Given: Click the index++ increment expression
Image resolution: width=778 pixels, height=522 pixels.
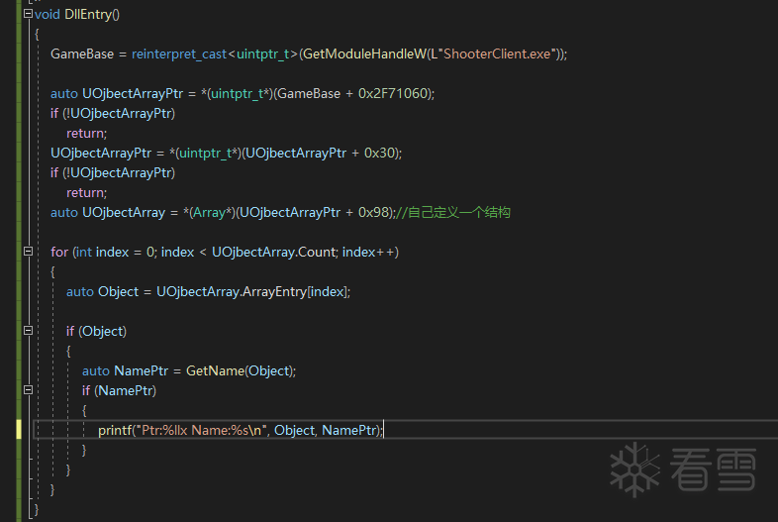Looking at the screenshot, I should pos(370,252).
